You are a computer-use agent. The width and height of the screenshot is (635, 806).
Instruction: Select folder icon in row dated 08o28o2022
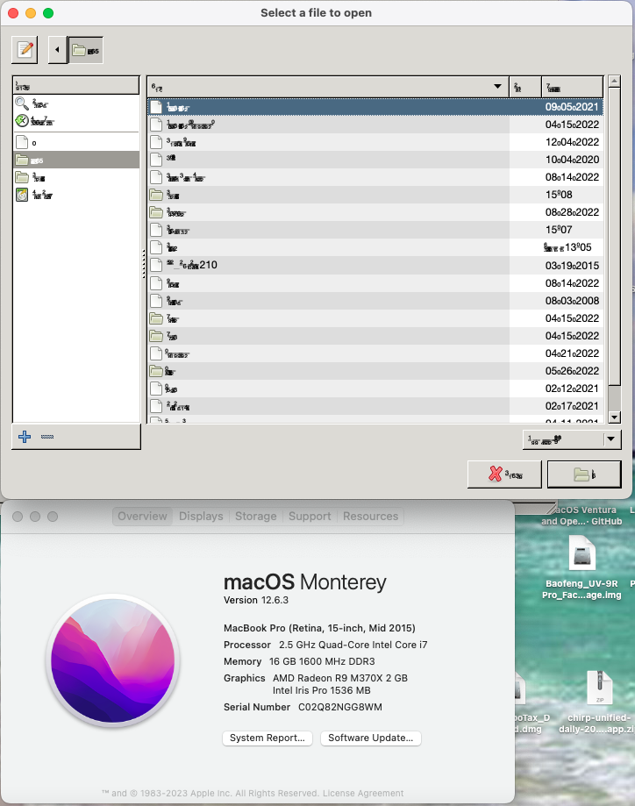(x=156, y=212)
